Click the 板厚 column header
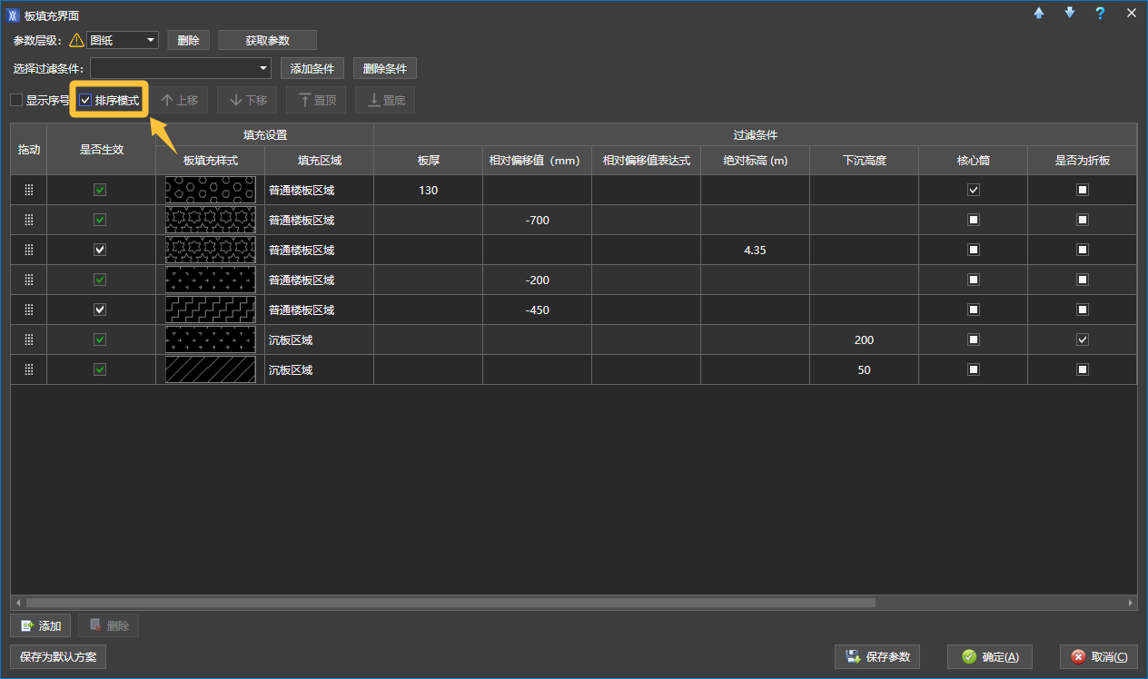Screen dimensions: 1148x679 (429, 160)
